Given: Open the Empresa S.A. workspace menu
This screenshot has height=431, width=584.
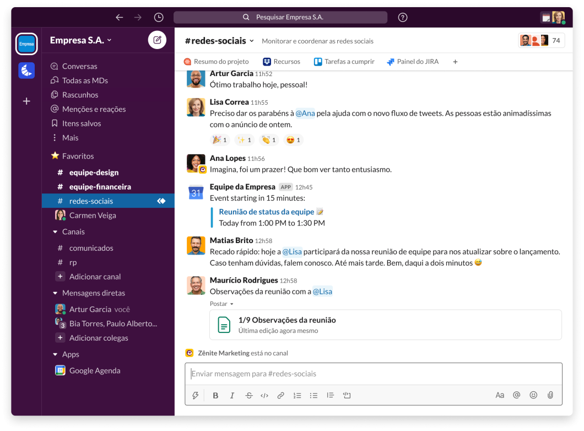Looking at the screenshot, I should pos(81,40).
